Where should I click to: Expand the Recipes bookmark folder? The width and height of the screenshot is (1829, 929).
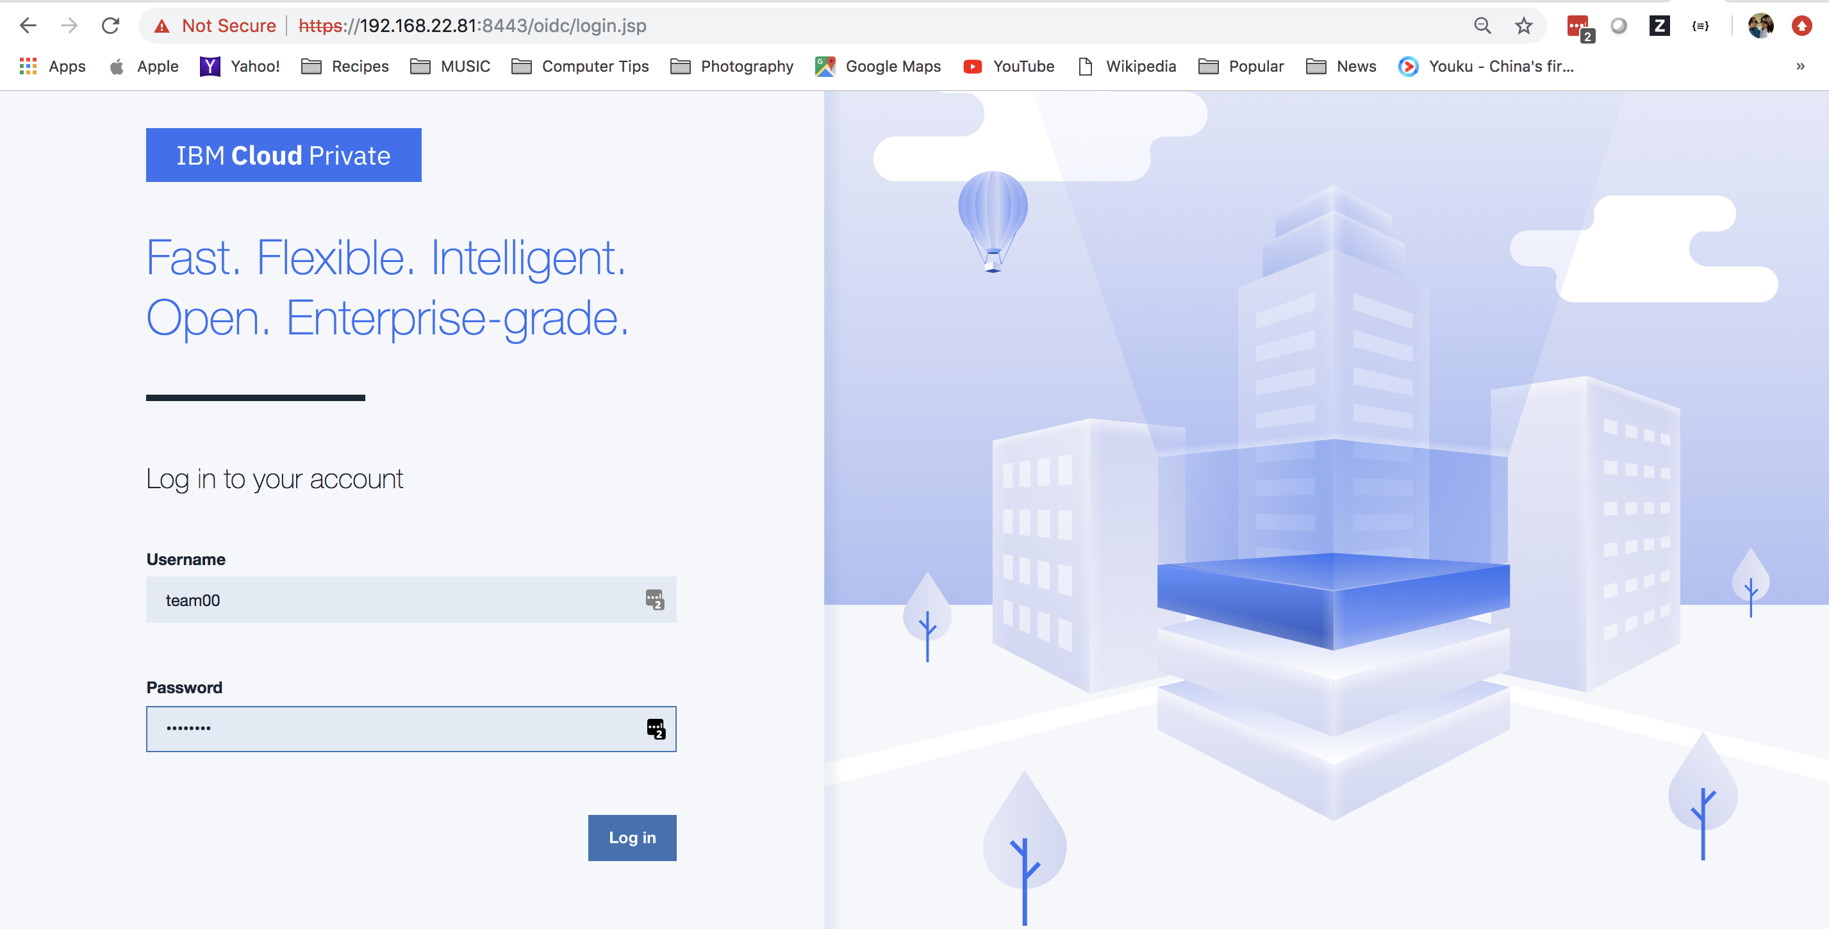click(345, 66)
